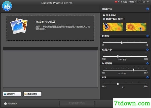Open the 帮助 help menu
The width and height of the screenshot is (151, 108).
click(x=132, y=2)
